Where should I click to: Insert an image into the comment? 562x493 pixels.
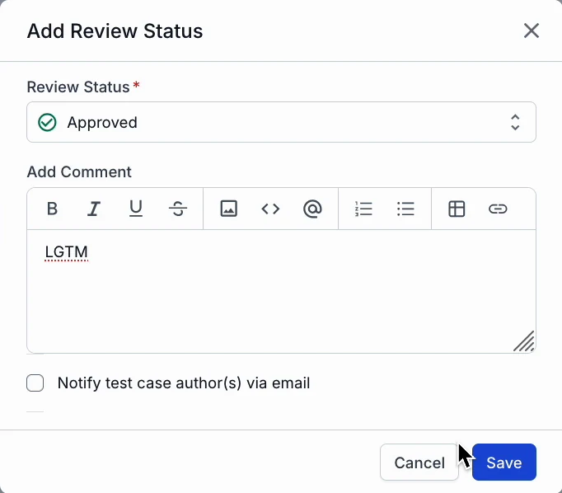click(x=228, y=209)
